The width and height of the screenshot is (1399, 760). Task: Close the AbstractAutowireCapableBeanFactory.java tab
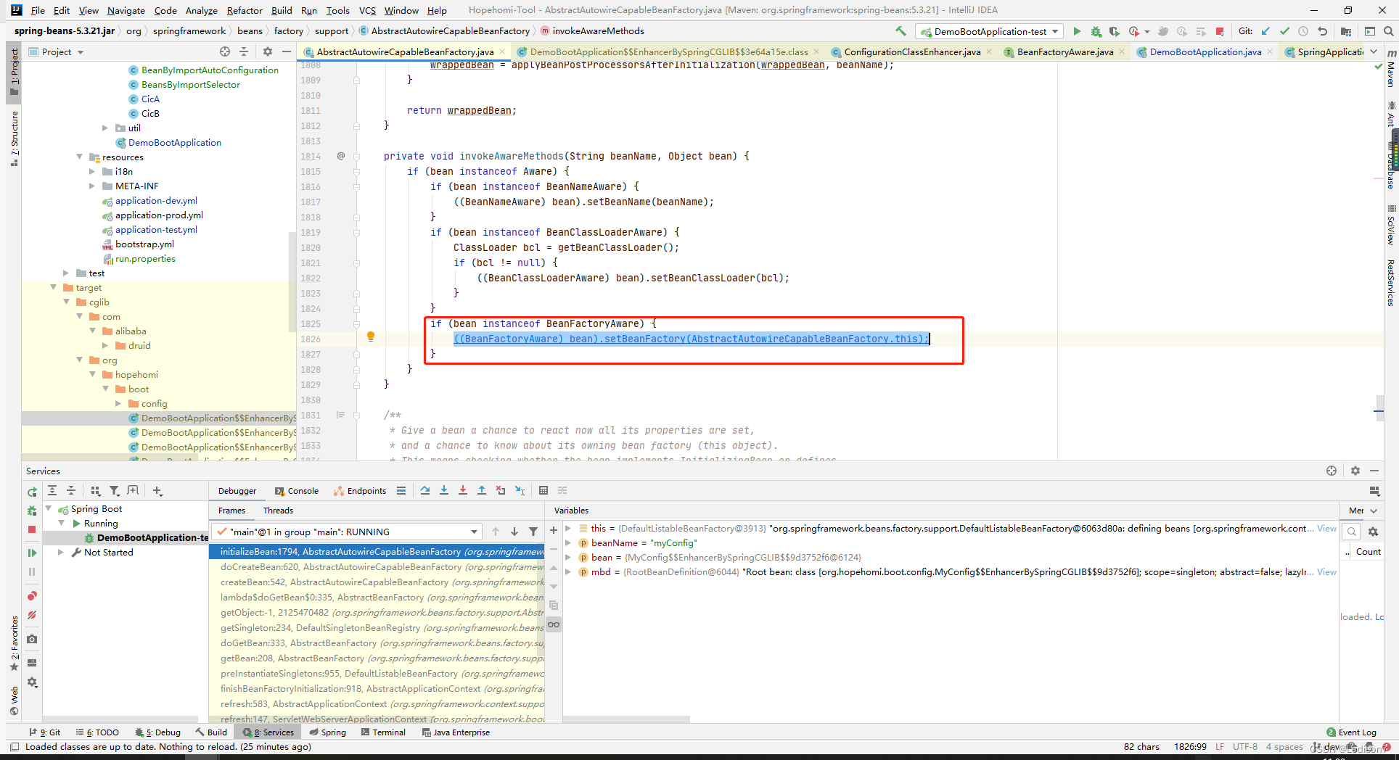(502, 51)
